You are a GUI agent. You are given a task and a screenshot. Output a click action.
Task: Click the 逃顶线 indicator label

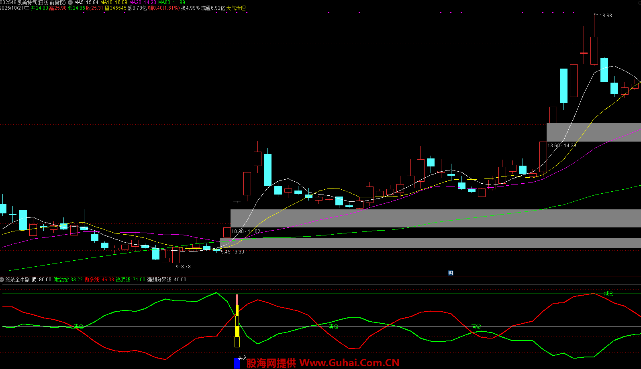point(131,280)
